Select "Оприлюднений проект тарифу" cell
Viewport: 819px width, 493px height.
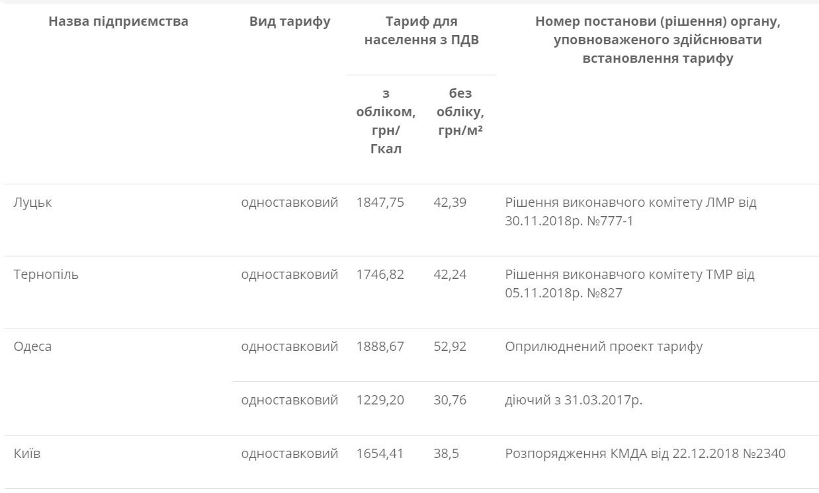[603, 346]
